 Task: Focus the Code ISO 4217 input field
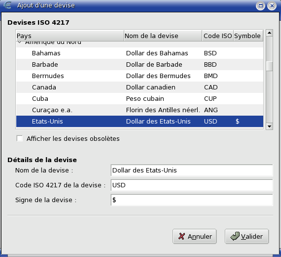[x=192, y=185]
